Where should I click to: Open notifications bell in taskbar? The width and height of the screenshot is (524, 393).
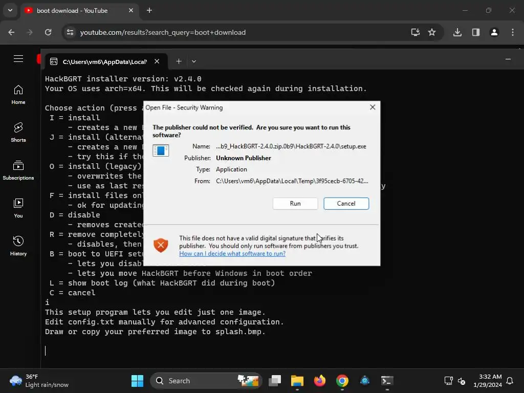coord(510,381)
